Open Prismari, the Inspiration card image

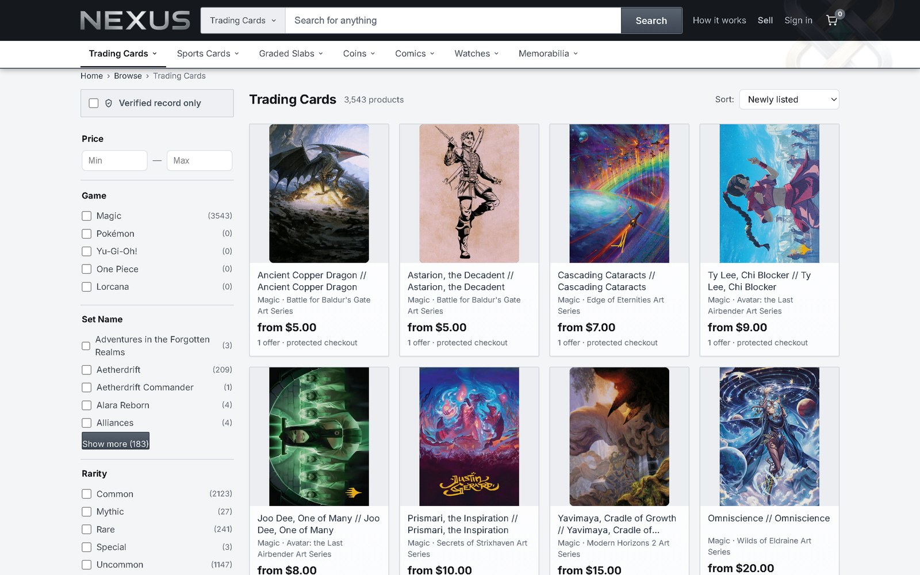click(469, 437)
